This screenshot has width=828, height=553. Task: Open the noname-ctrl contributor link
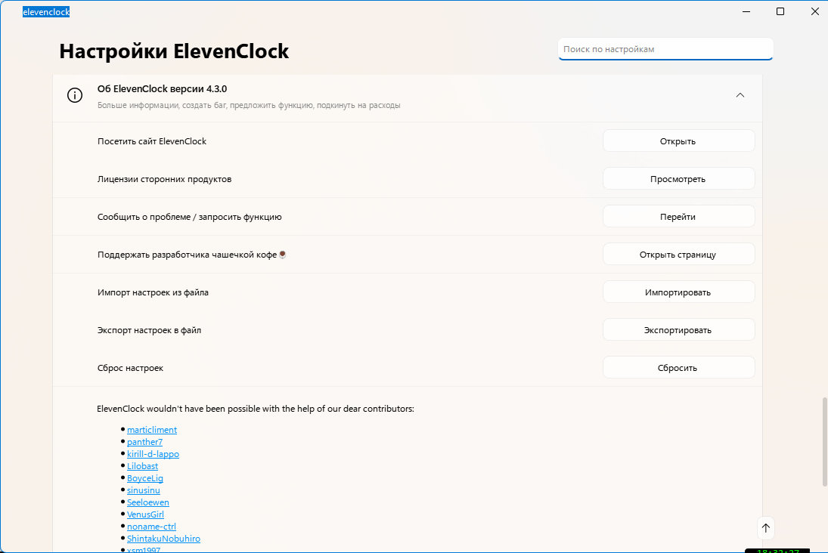[151, 527]
